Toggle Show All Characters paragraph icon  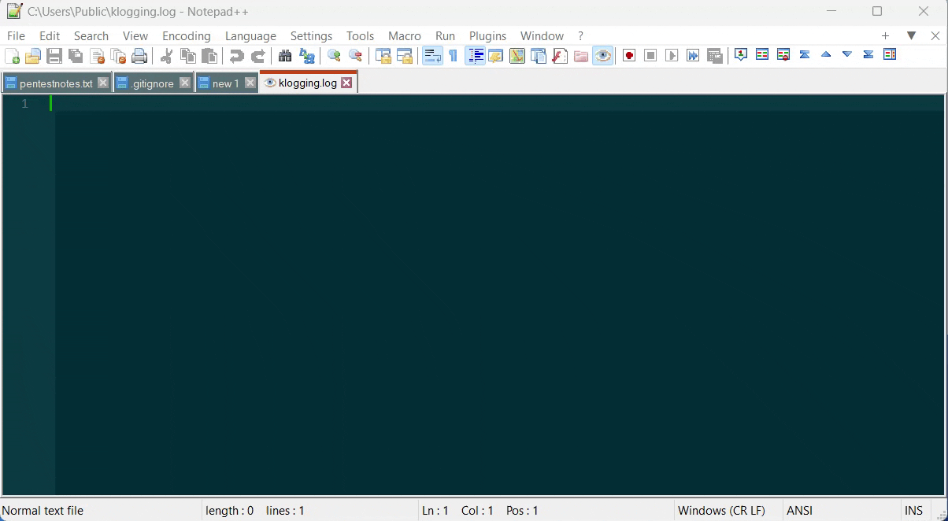453,55
